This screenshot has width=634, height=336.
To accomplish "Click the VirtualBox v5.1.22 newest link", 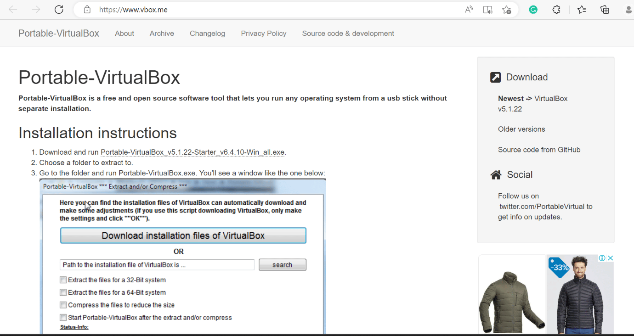I will point(533,104).
